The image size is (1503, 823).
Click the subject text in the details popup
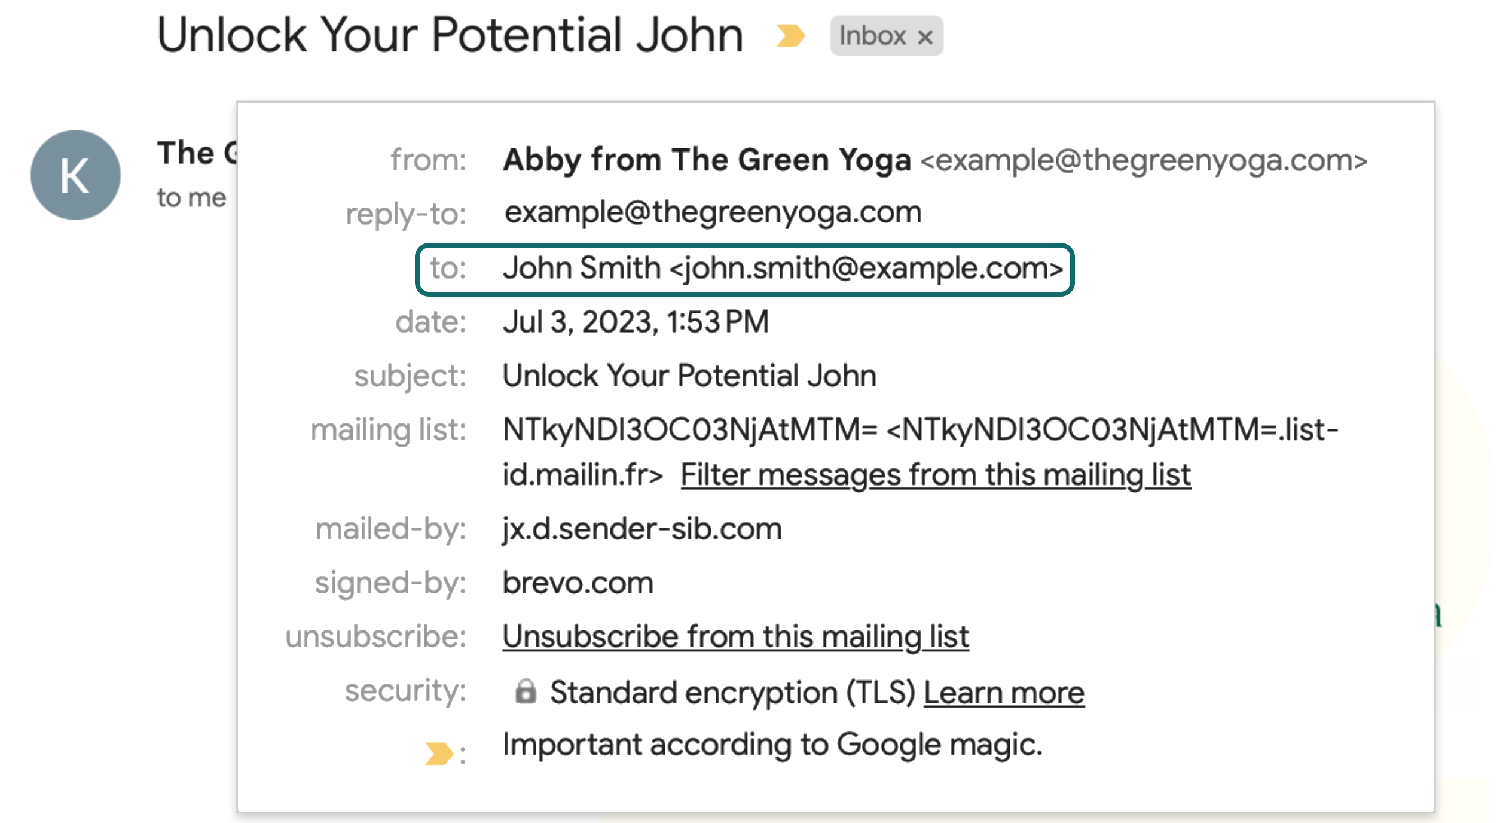tap(689, 376)
